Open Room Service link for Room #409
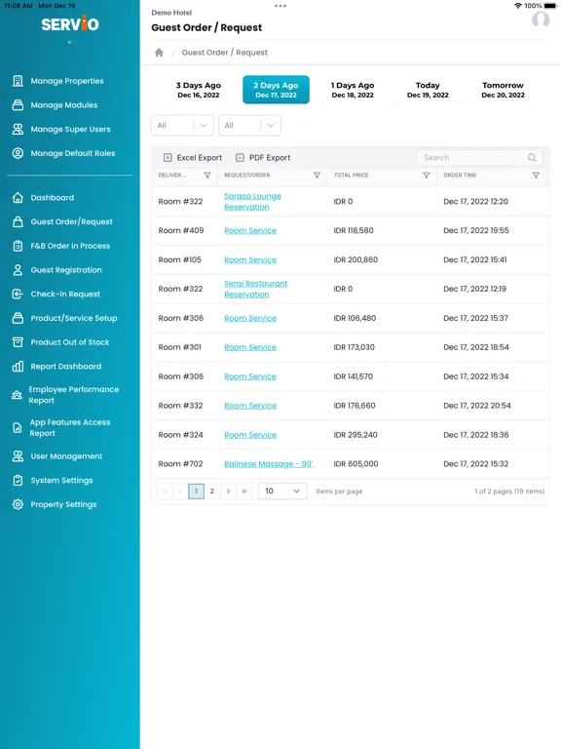This screenshot has height=749, width=561. click(250, 231)
